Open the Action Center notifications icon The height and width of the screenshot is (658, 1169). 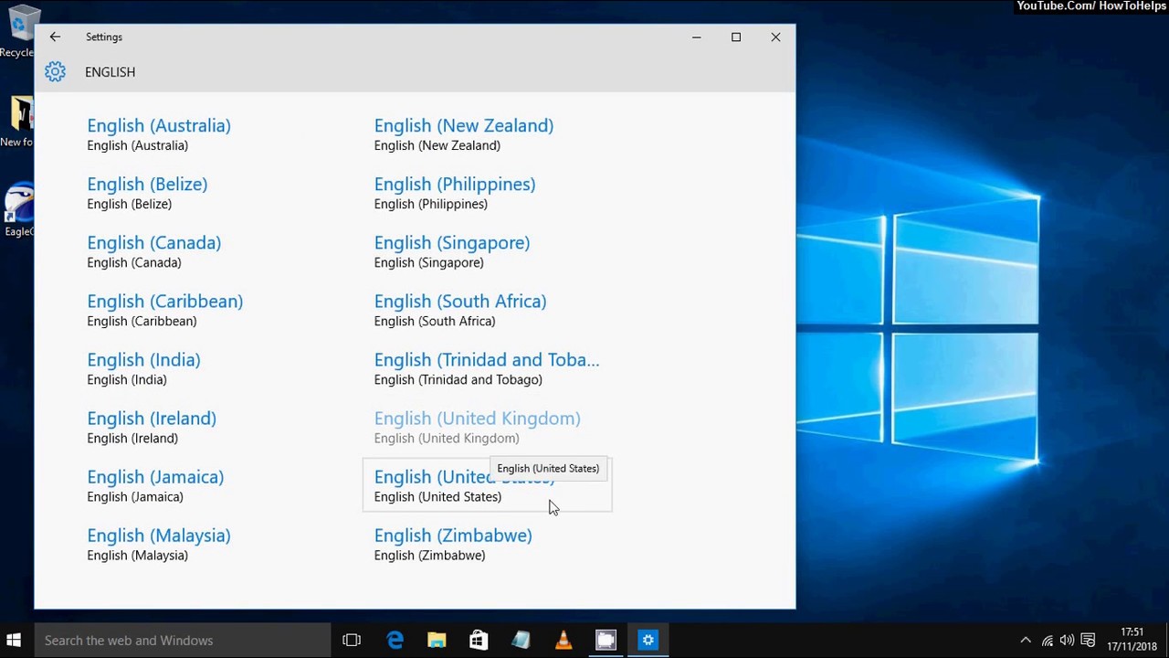[1088, 641]
